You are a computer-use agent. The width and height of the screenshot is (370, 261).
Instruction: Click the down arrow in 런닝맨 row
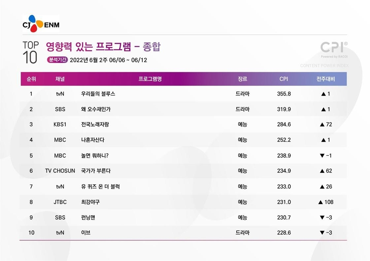322,218
